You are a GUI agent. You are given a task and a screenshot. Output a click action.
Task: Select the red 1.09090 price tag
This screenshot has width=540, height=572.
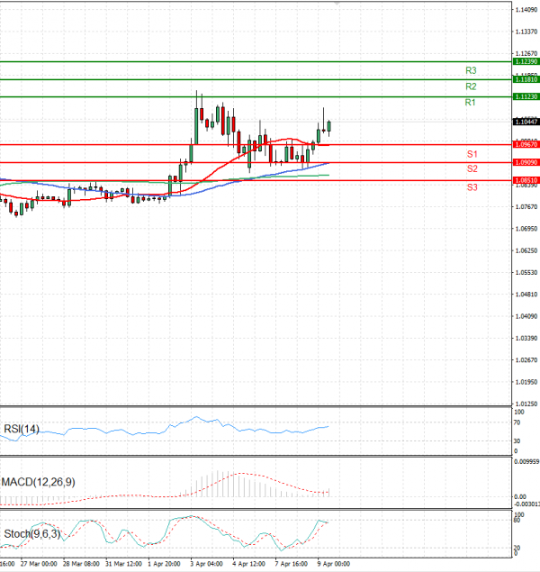526,162
